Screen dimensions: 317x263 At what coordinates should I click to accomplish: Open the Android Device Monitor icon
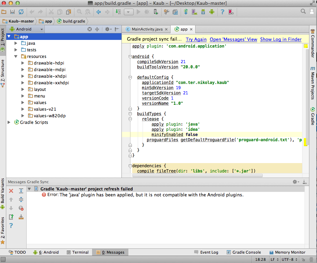point(212,12)
